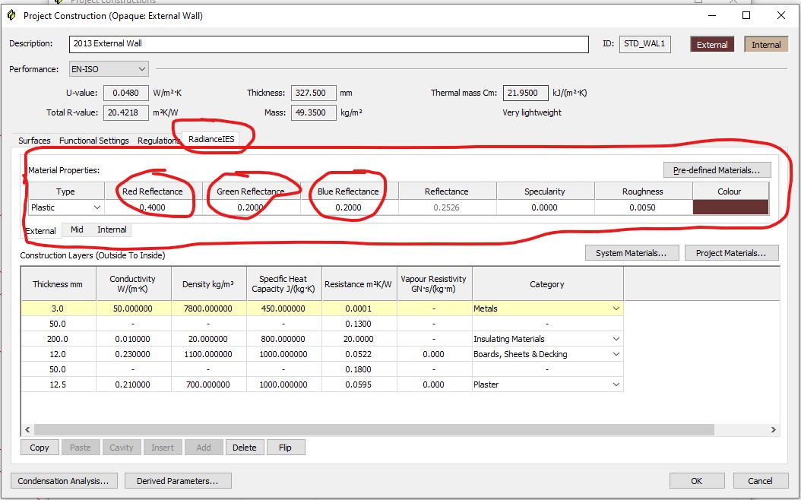Select the RadianceIES tab

(x=211, y=139)
